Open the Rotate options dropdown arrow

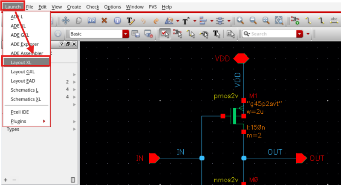(178, 21)
